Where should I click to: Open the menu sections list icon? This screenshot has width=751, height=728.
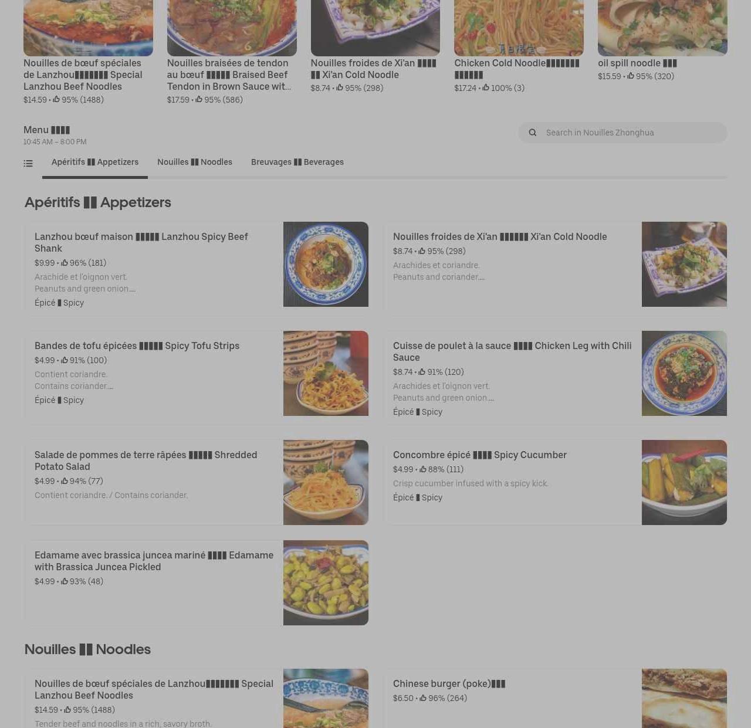pos(28,164)
